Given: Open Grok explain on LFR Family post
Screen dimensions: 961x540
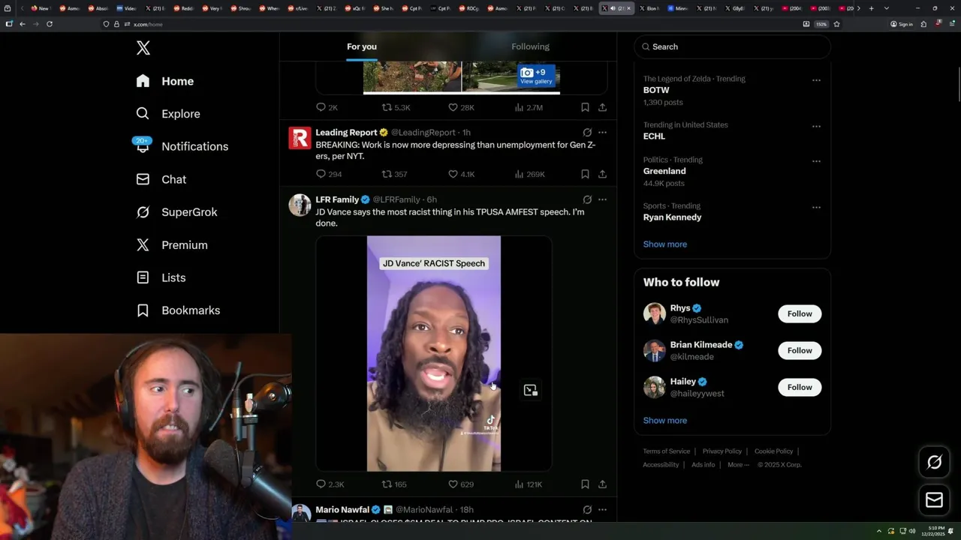Looking at the screenshot, I should coord(587,199).
